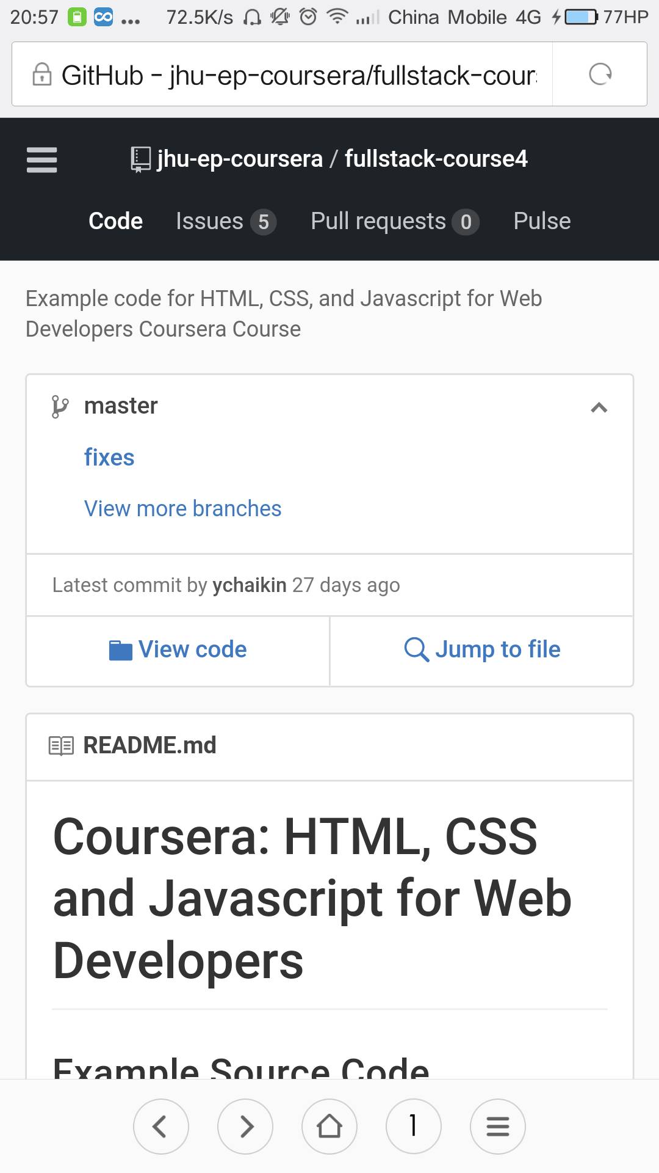The image size is (659, 1173).
Task: Switch to the Issues tab
Action: pyautogui.click(x=226, y=221)
